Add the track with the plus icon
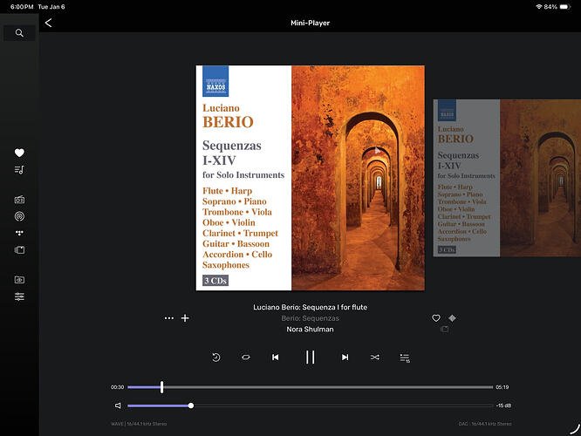This screenshot has height=436, width=581. [x=185, y=317]
